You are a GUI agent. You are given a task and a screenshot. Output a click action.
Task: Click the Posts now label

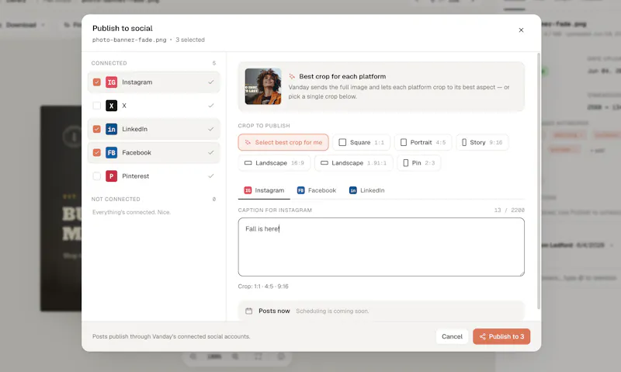[274, 311]
